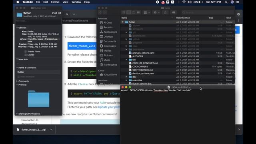Open Spotlight search in menu bar
This screenshot has width=256, height=144.
pos(226,2)
